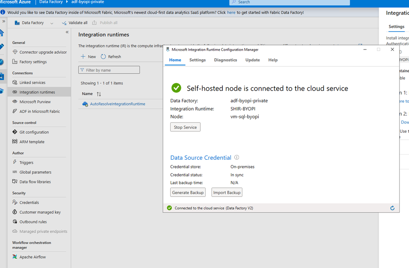Click the Connector upgrade advisor icon
Image resolution: width=409 pixels, height=268 pixels.
(15, 52)
